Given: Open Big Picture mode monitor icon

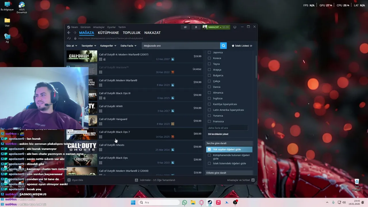Looking at the screenshot, I should 235,27.
